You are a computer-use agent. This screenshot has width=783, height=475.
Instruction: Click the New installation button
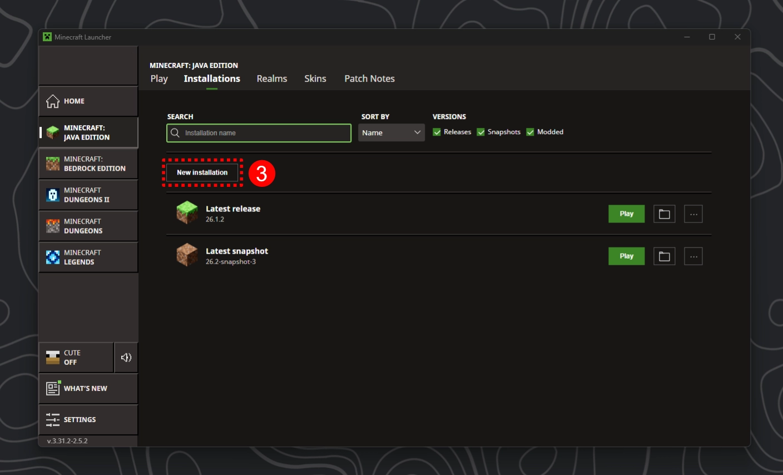point(202,172)
